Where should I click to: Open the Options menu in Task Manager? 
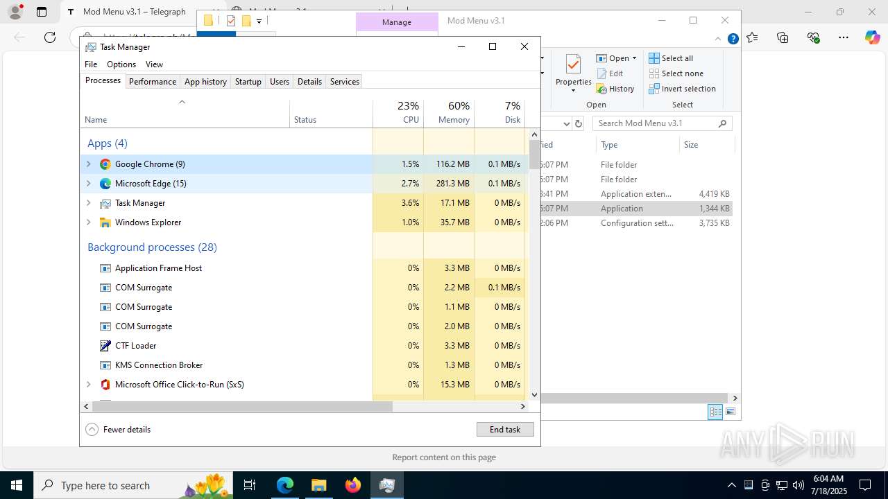click(121, 64)
